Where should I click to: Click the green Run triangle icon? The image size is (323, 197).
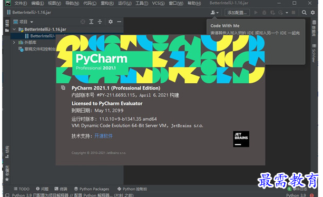(x=256, y=13)
